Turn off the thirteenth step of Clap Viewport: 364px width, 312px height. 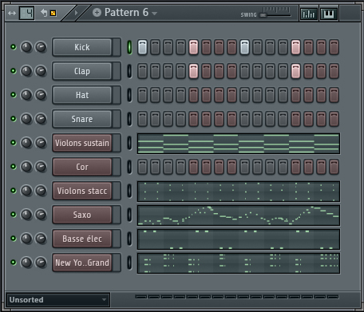(295, 71)
